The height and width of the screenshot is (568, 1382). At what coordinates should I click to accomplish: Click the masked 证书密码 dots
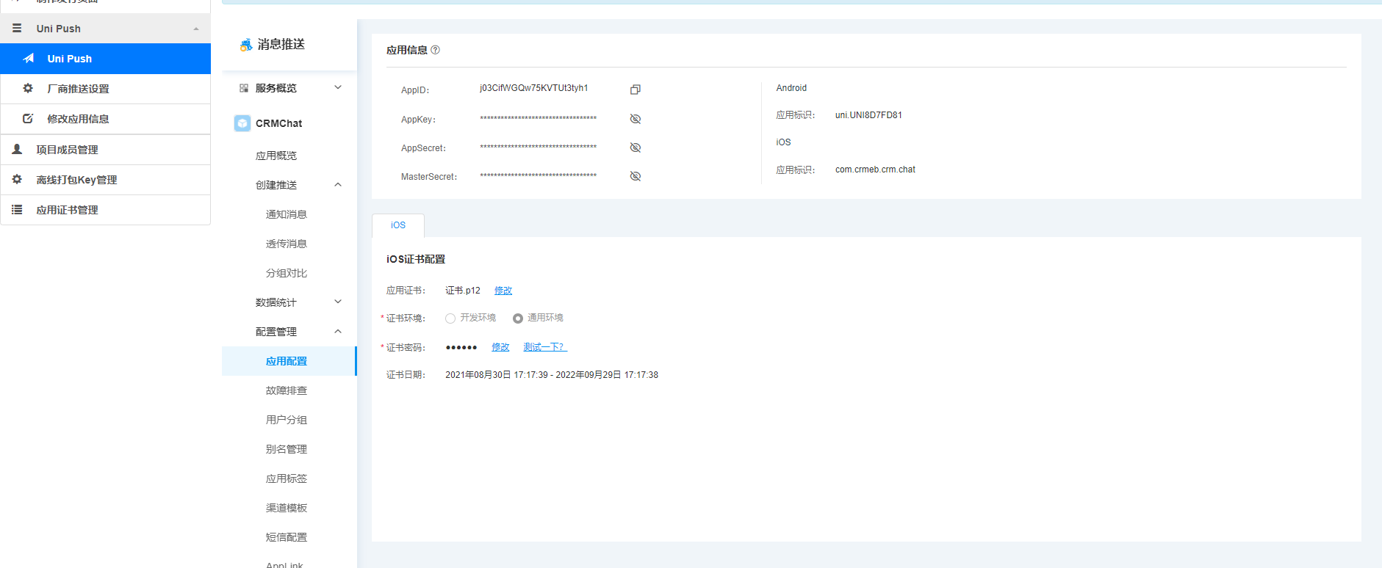pyautogui.click(x=461, y=347)
